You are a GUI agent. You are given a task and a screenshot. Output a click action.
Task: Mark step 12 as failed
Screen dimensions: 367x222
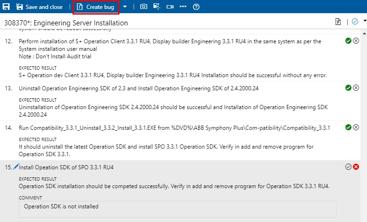point(356,41)
